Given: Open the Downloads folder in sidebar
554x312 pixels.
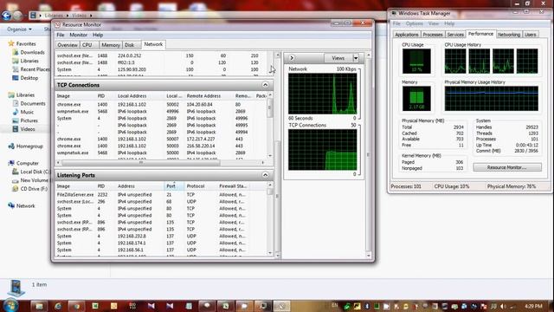Looking at the screenshot, I should 32,52.
